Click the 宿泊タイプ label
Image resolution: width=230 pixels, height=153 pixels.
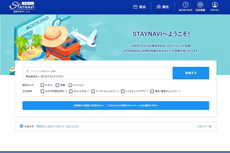28,85
